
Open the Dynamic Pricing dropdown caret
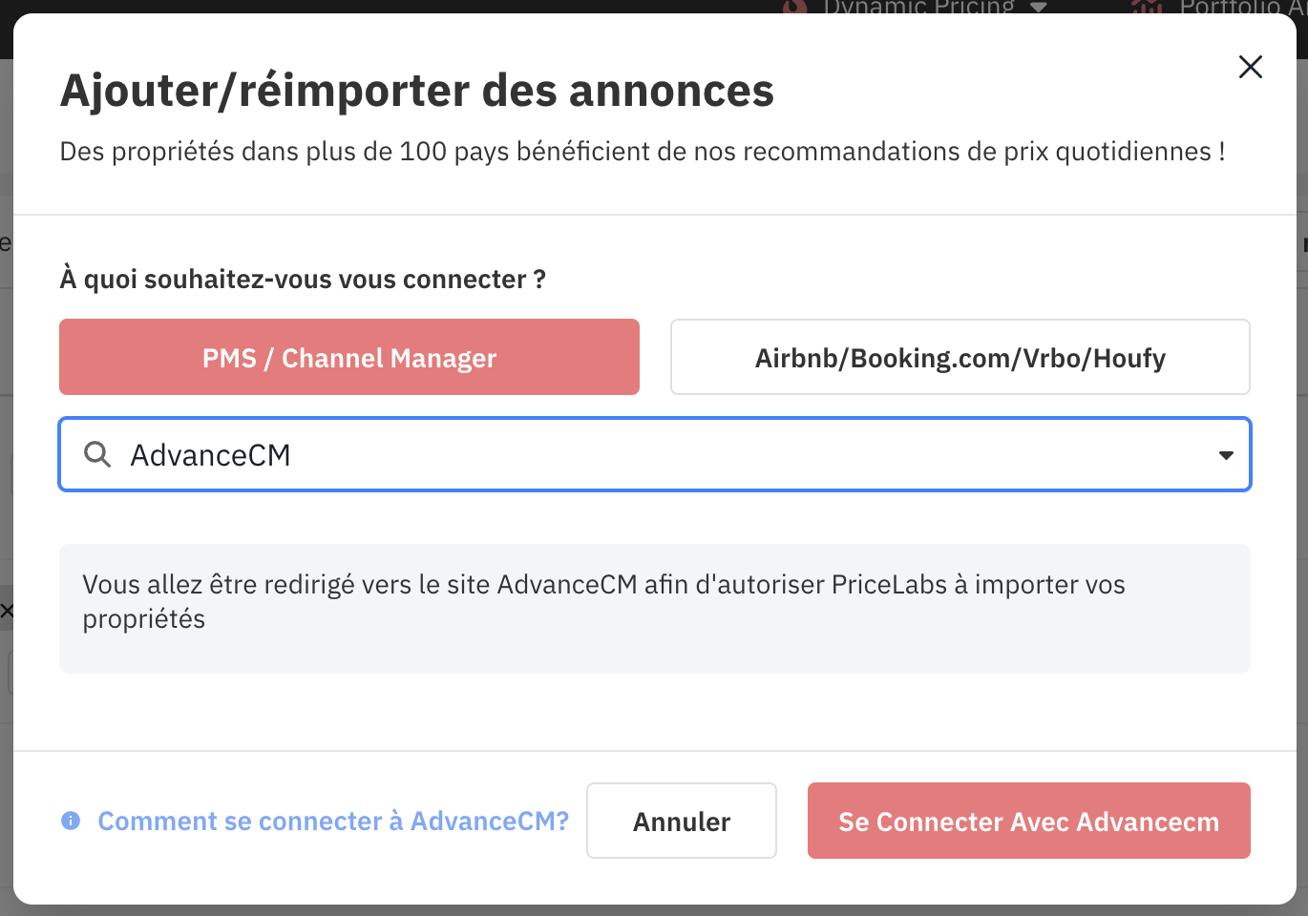click(x=1039, y=7)
